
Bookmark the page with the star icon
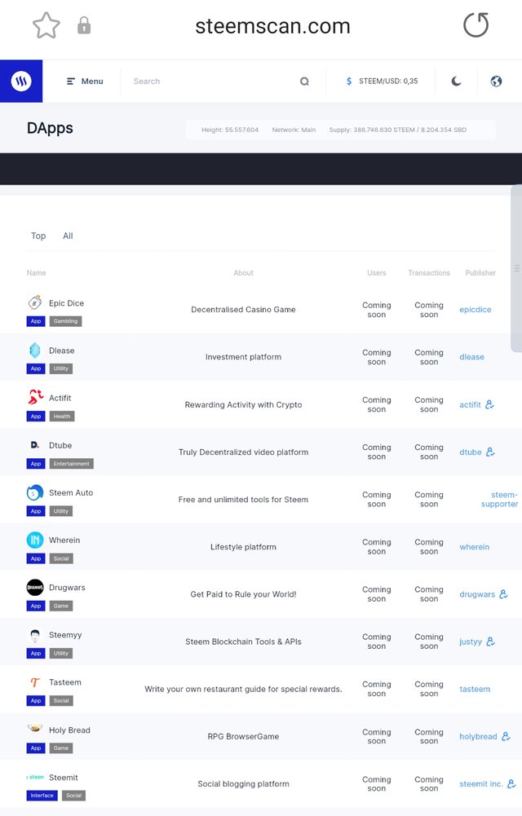click(46, 25)
